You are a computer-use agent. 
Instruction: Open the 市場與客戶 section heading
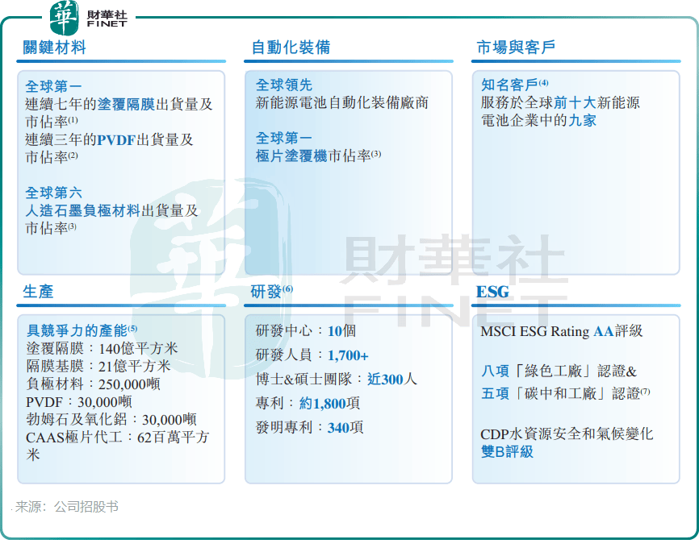(x=516, y=48)
